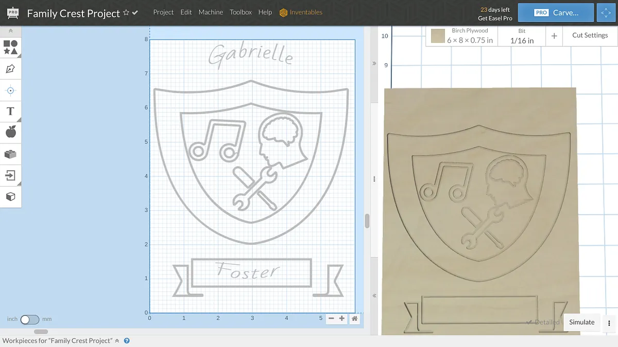This screenshot has height=347, width=618.
Task: Click the jog machine arrows button
Action: point(605,13)
